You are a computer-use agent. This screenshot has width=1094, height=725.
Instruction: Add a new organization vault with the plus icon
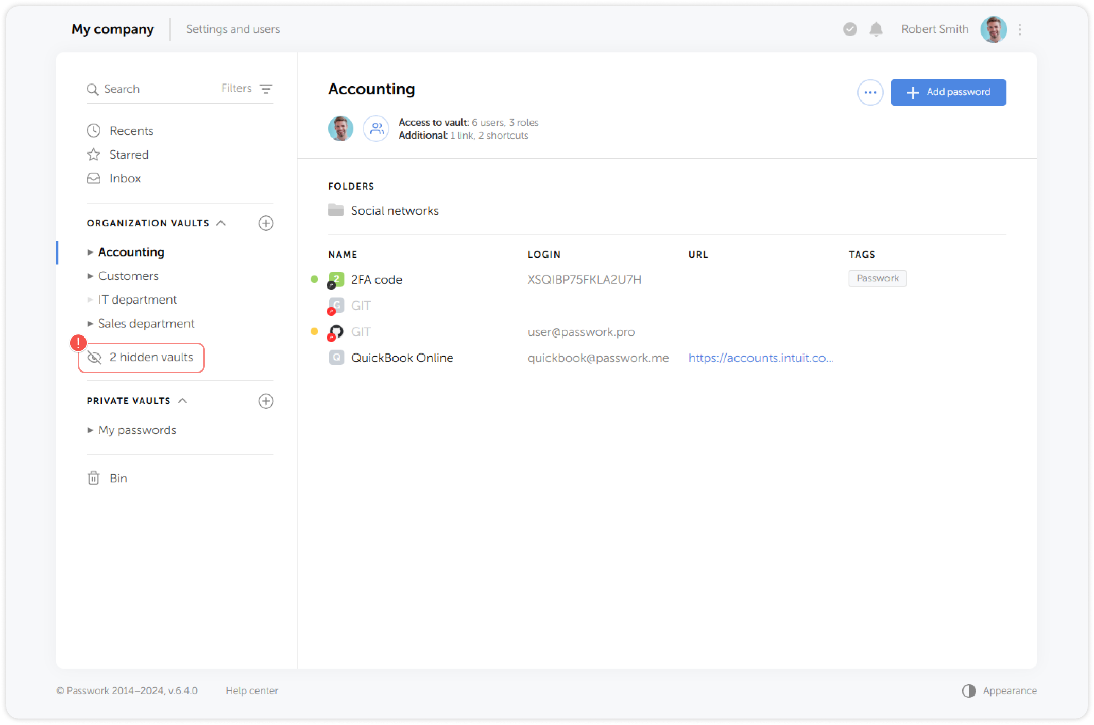point(266,223)
